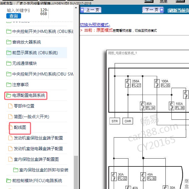Click the FL-35 fuse label
Viewport: 189px width, 189px height.
pyautogui.click(x=165, y=85)
